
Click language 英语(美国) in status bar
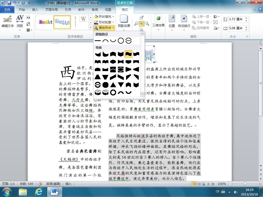click(53, 184)
